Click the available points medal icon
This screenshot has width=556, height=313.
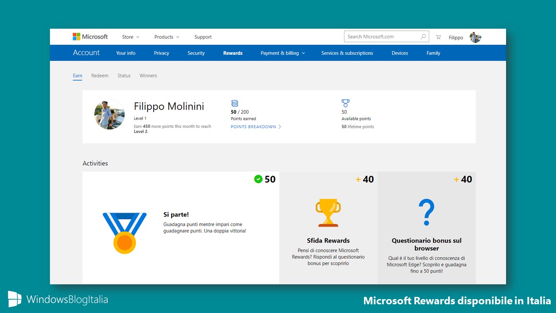[345, 103]
